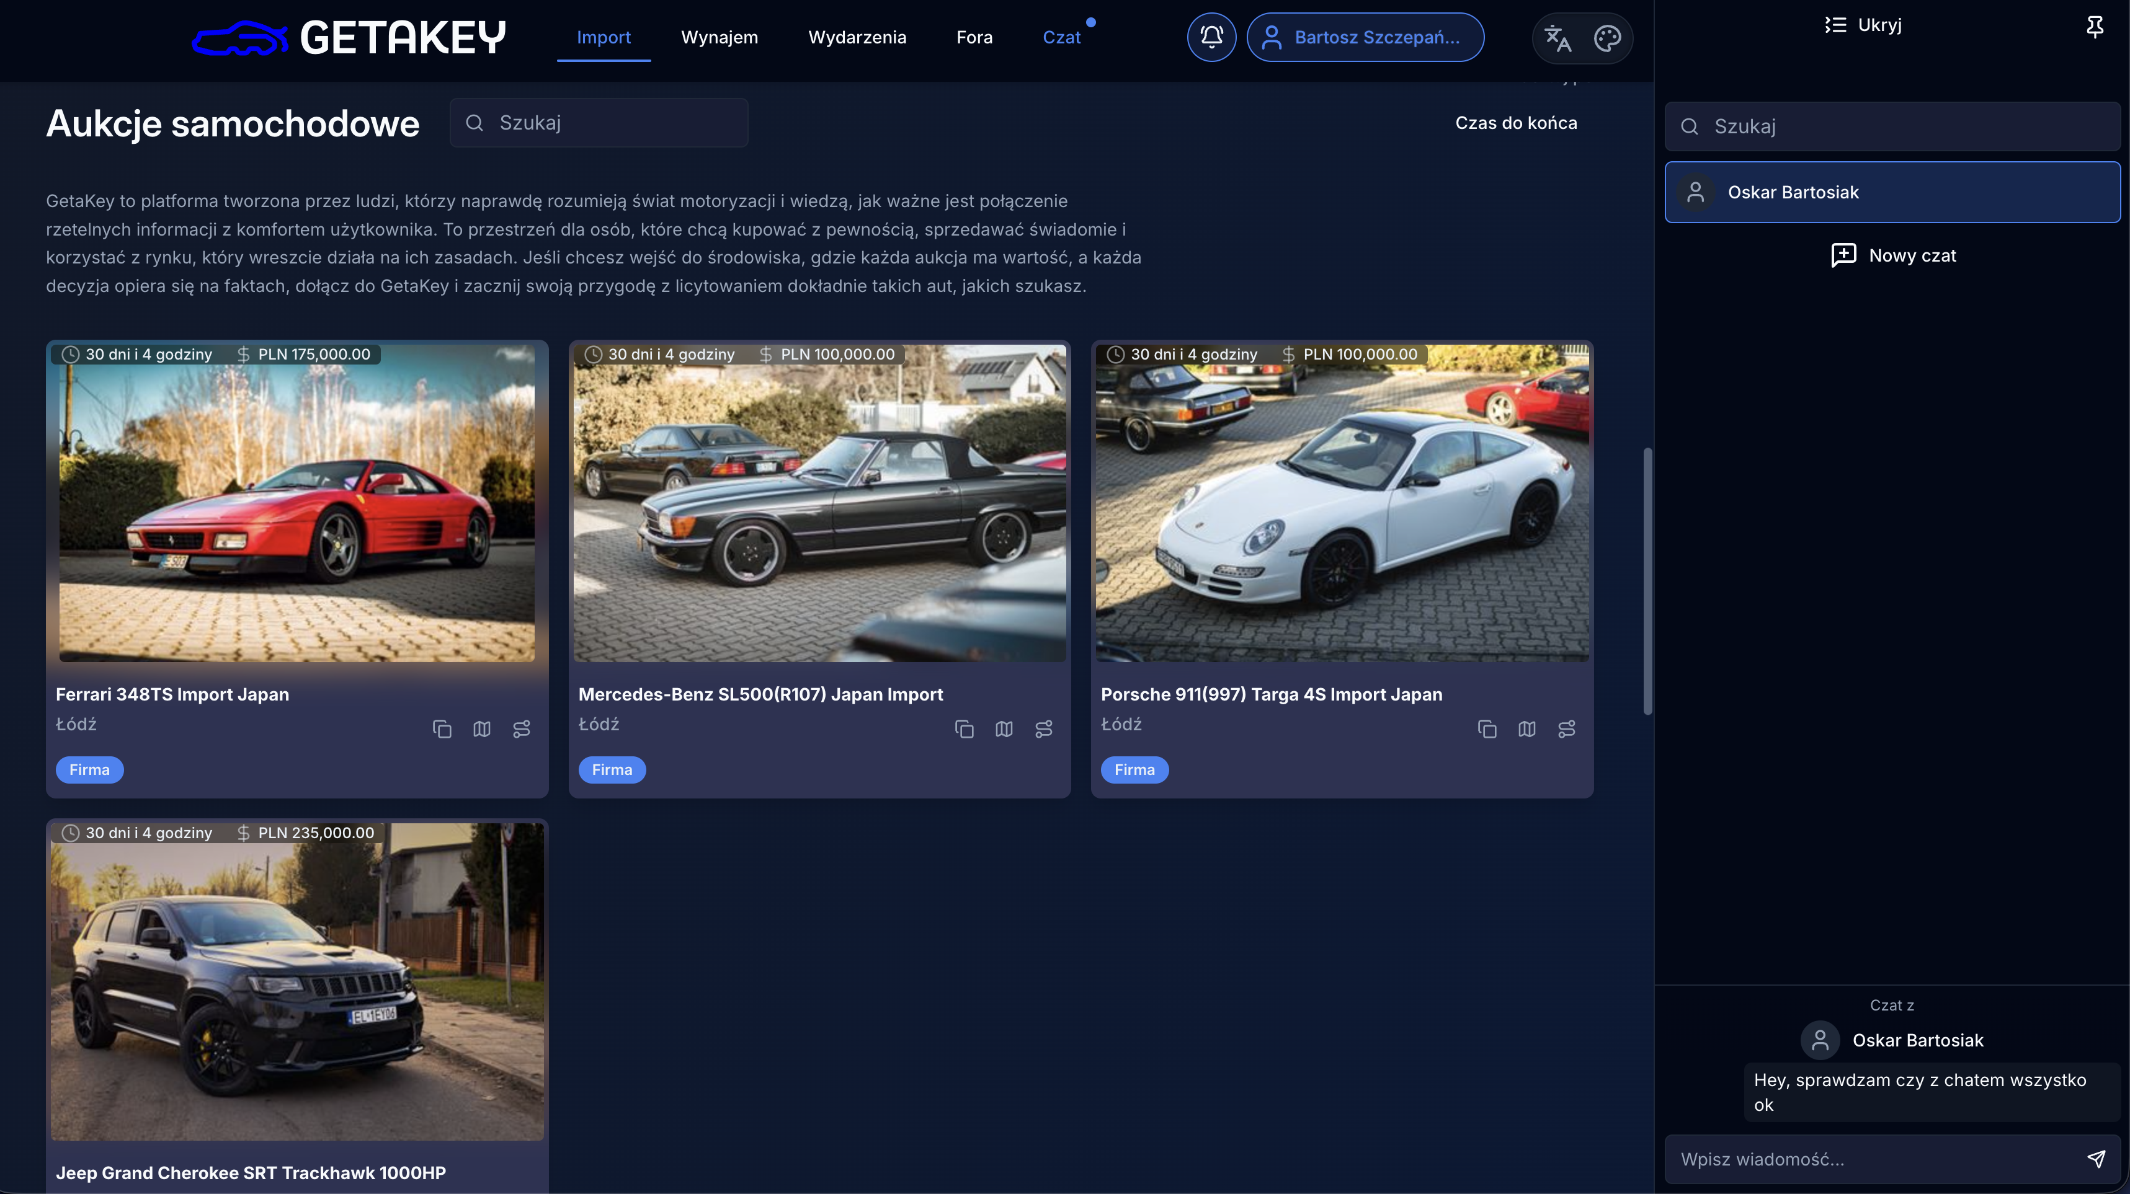Open the Czas do końca sorting option
Viewport: 2130px width, 1194px height.
tap(1517, 122)
